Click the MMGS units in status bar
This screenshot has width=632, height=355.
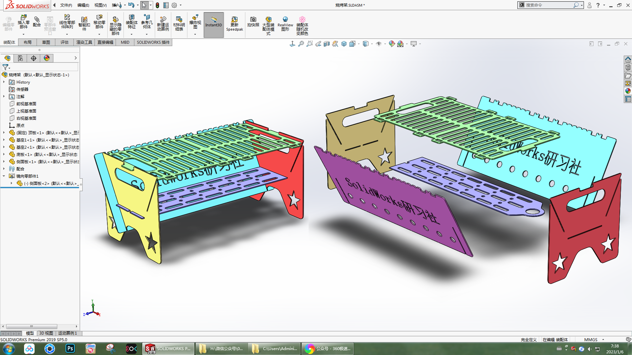[x=591, y=340]
